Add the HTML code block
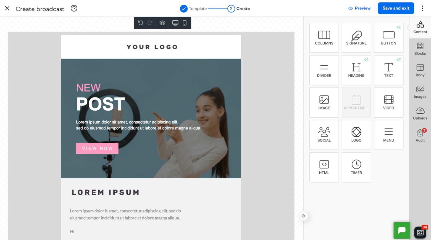The image size is (431, 240). 324,167
